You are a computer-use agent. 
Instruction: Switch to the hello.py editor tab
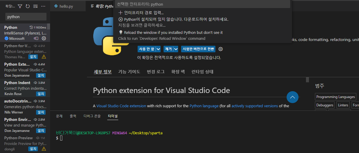tap(68, 6)
